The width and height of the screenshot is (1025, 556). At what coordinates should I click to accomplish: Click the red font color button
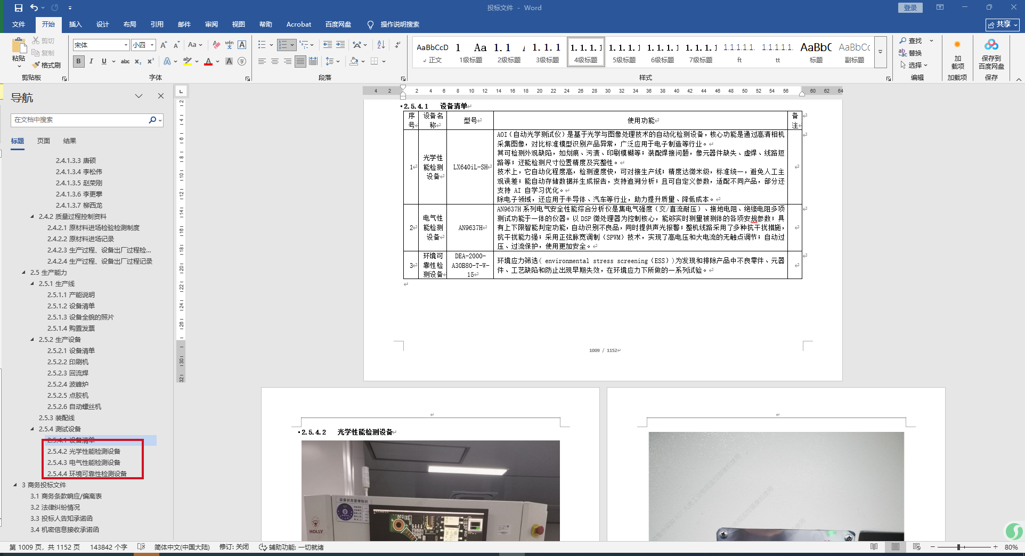point(208,61)
